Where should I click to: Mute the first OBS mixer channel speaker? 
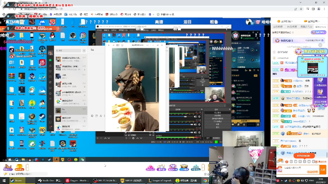tap(195, 117)
